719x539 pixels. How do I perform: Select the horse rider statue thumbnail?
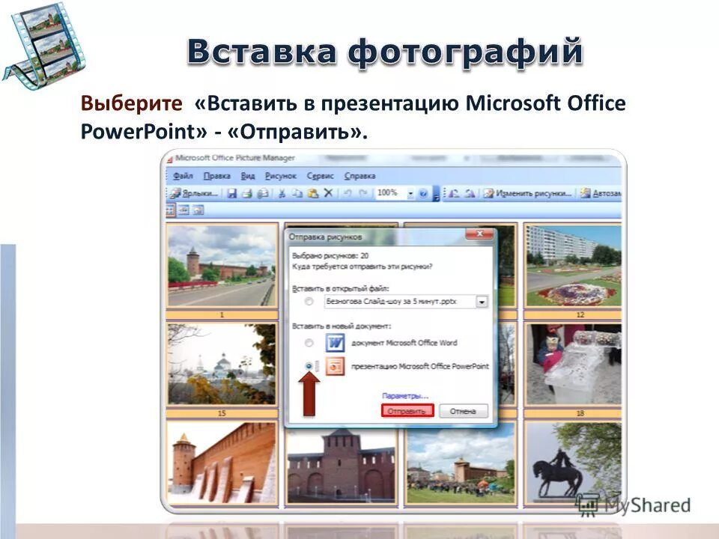(573, 463)
